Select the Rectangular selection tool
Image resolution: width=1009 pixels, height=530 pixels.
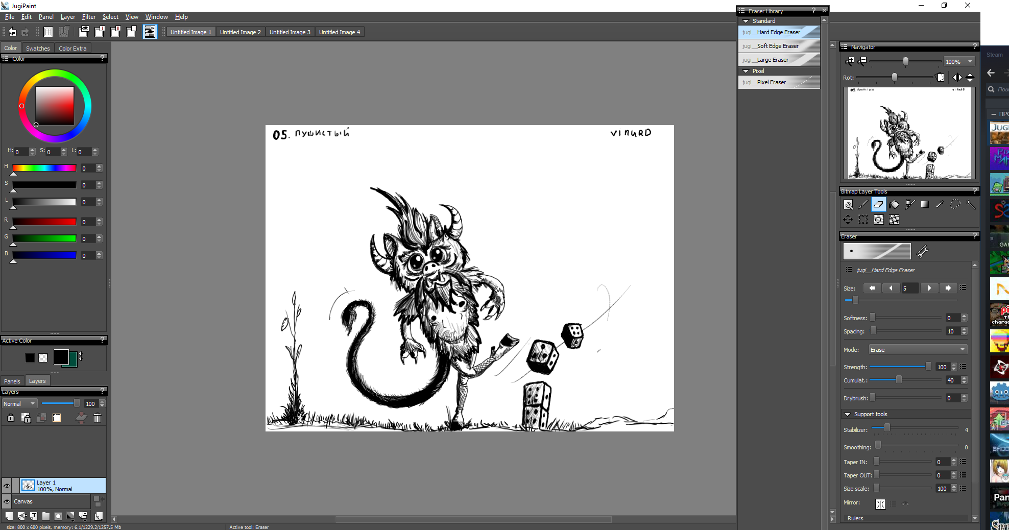pyautogui.click(x=863, y=220)
